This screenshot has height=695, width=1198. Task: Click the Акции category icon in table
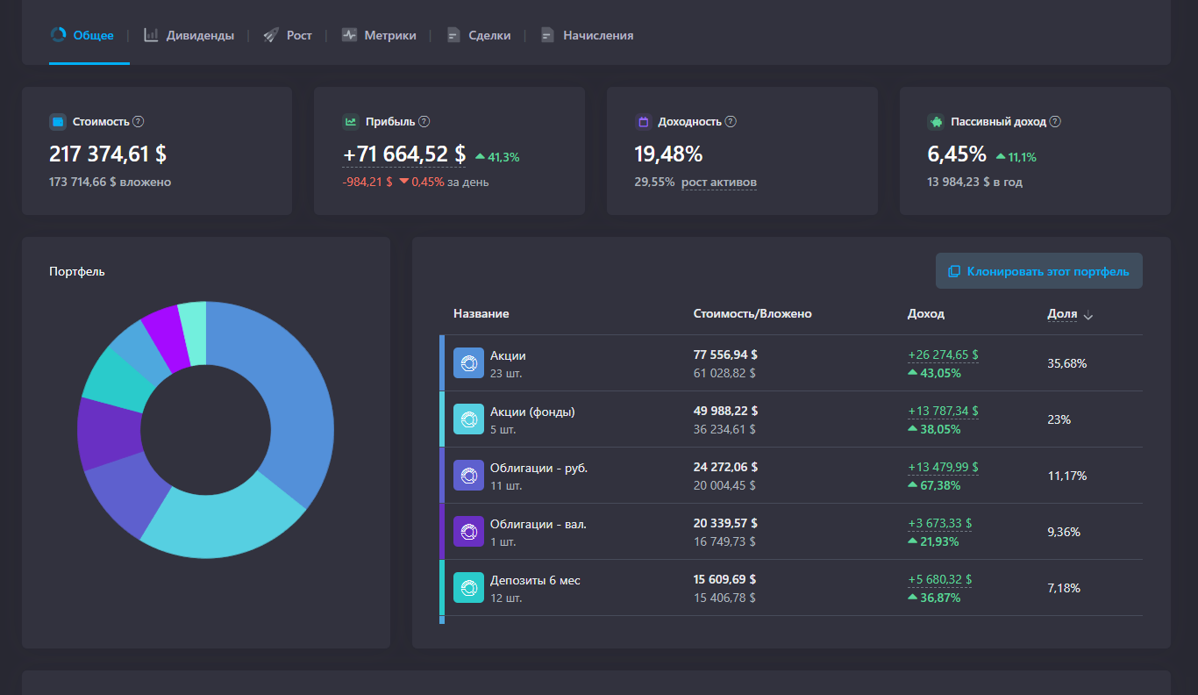(468, 363)
